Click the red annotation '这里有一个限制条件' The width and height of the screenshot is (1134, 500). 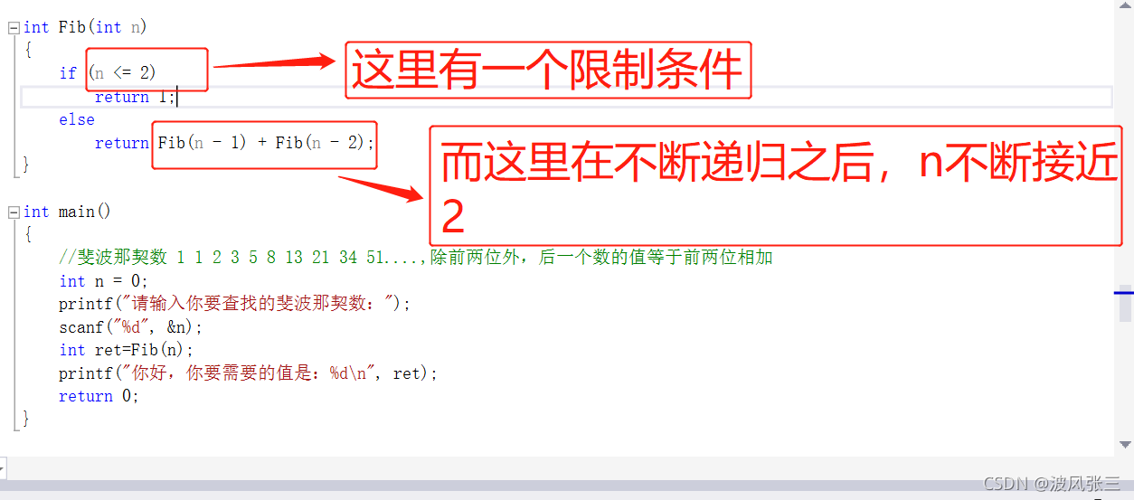[x=548, y=70]
